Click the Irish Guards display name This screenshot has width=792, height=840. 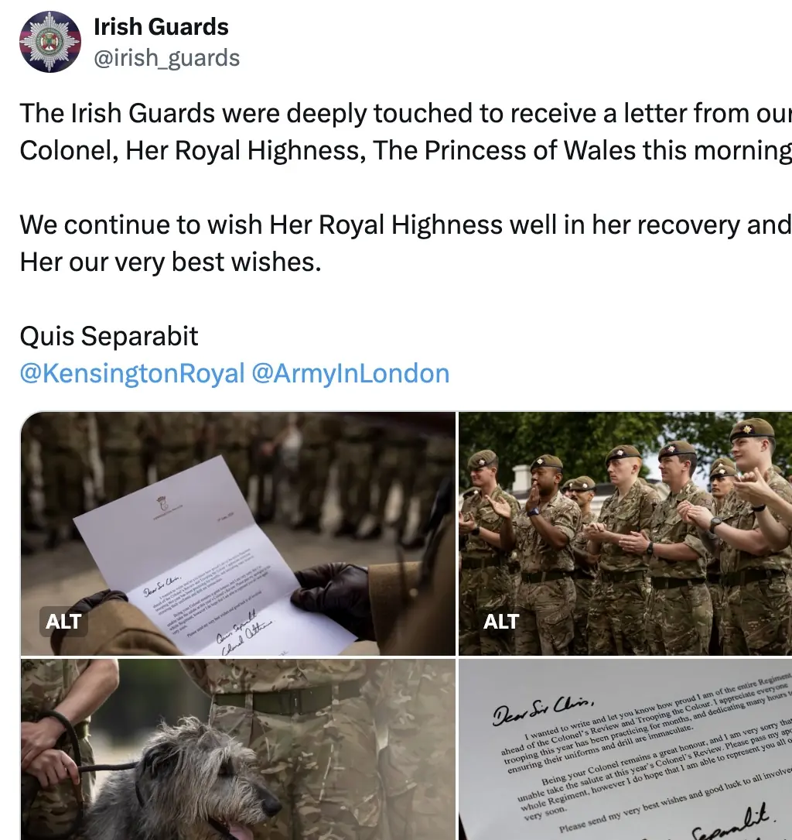pyautogui.click(x=161, y=27)
